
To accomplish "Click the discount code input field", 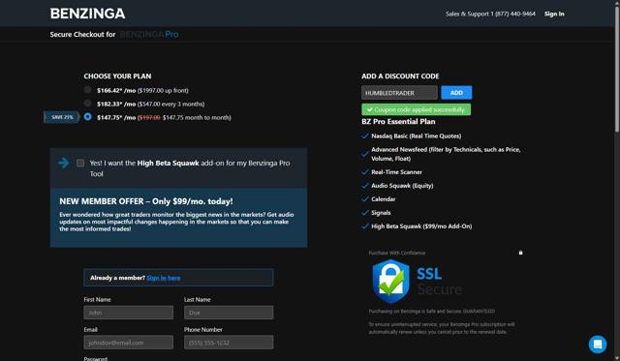I will tap(399, 92).
